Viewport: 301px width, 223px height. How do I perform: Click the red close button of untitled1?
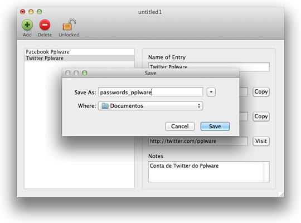pos(23,12)
